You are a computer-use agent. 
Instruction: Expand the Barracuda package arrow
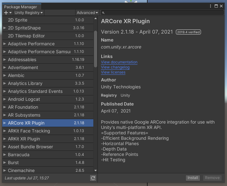5,155
